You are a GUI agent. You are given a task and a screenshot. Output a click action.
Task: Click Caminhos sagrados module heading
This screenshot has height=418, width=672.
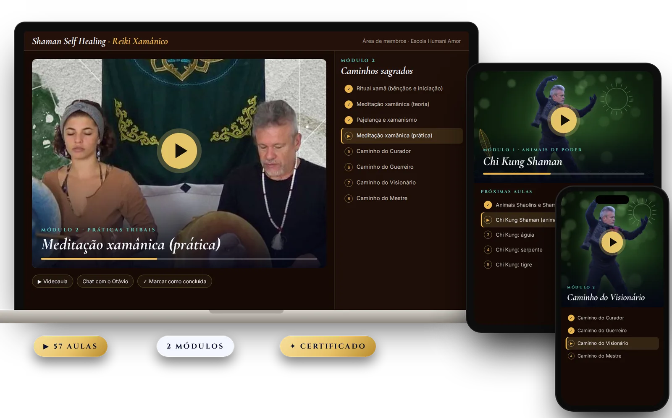[377, 71]
